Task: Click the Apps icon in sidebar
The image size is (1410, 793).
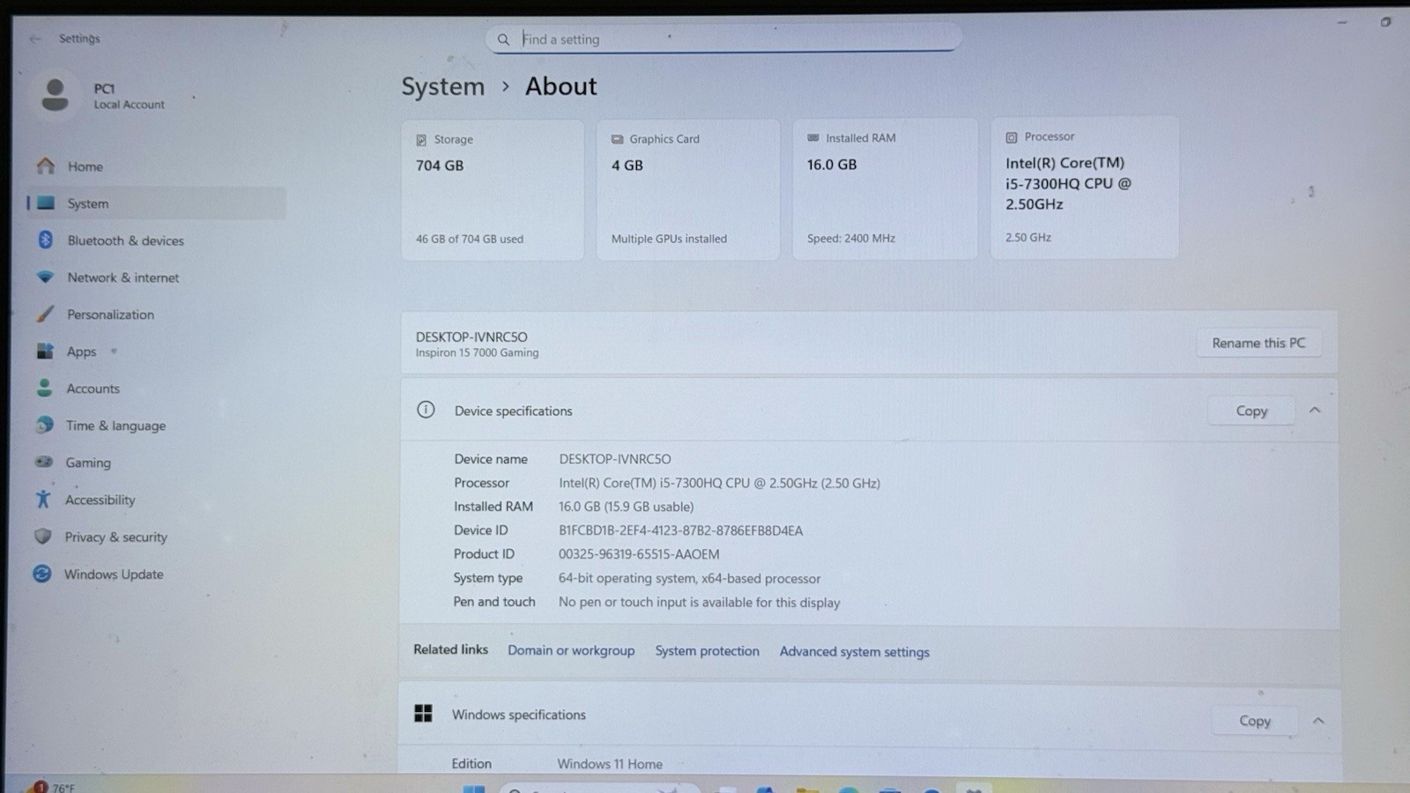Action: point(45,351)
